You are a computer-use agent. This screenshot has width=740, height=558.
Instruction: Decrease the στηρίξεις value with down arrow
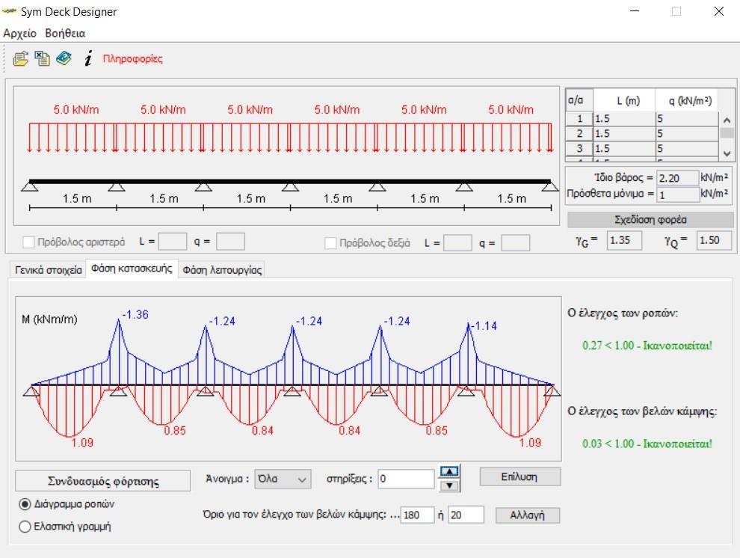click(x=450, y=485)
